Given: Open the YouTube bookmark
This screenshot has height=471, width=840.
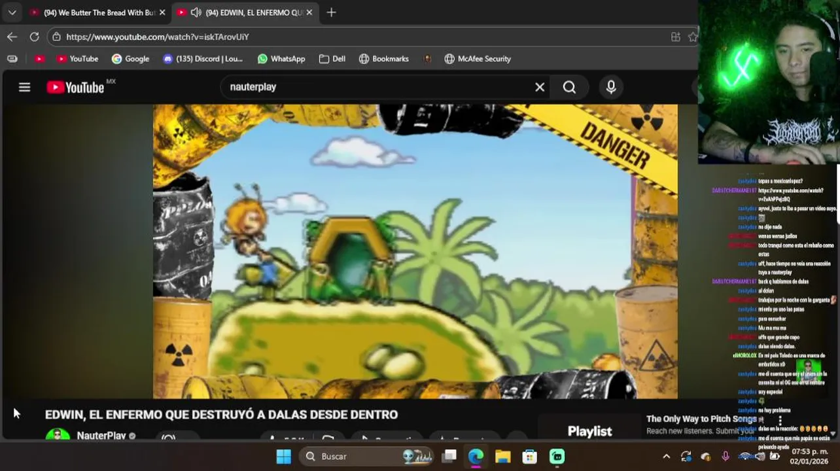Looking at the screenshot, I should (x=77, y=59).
